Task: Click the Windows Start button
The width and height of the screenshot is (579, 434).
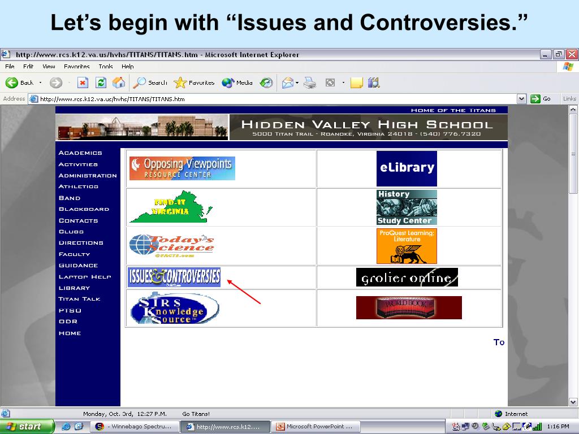Action: tap(27, 426)
